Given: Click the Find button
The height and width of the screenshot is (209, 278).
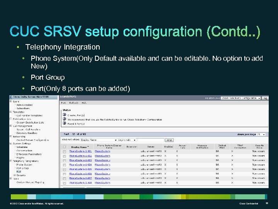Looking at the screenshot, I should (x=169, y=140).
